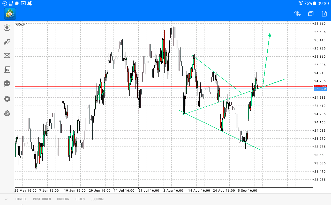Open the Settings gear in the sidebar
Screen dimensions: 331x206
(x=7, y=99)
